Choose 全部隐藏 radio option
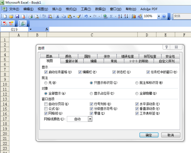 [137, 94]
